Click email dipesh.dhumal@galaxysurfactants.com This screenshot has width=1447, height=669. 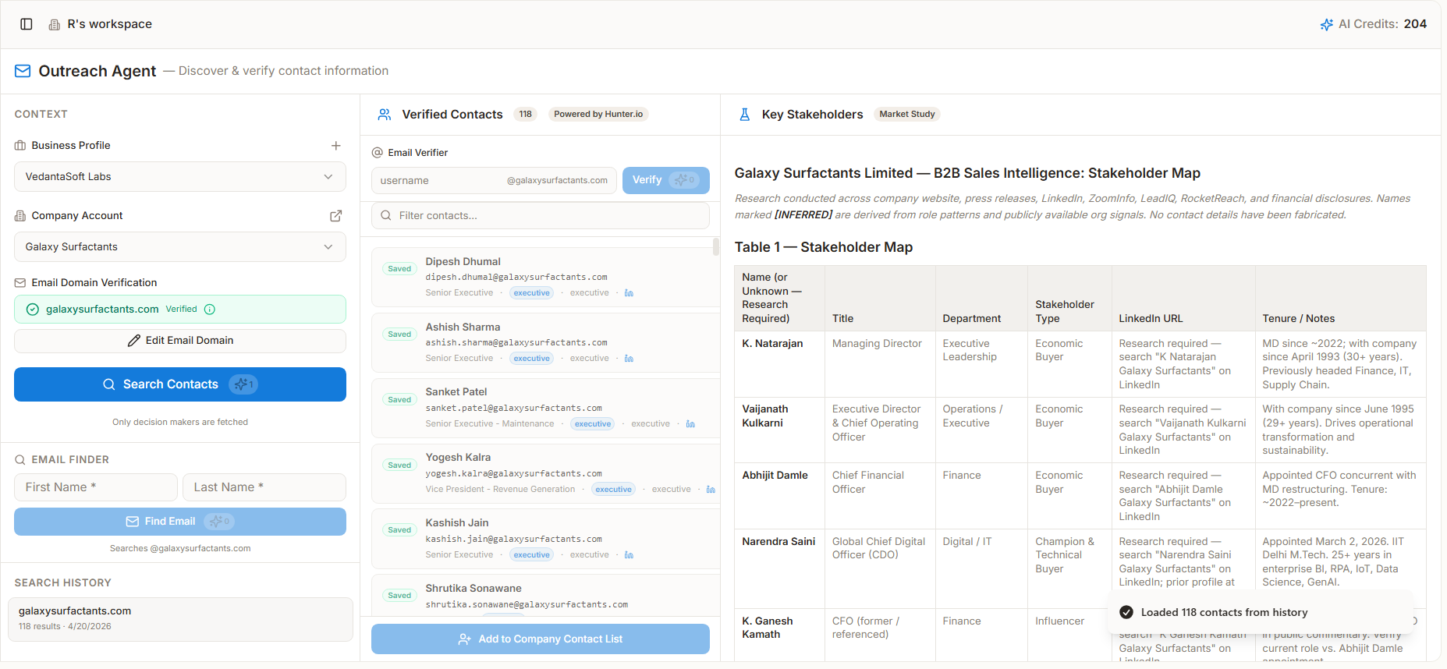pos(516,278)
